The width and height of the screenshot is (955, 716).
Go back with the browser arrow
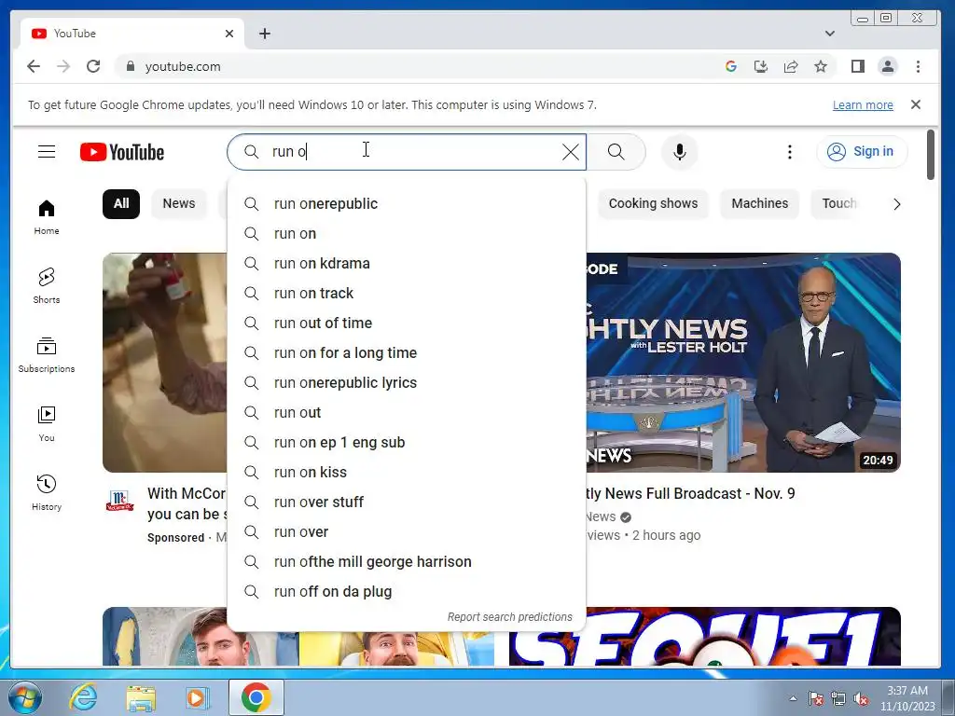(x=34, y=66)
